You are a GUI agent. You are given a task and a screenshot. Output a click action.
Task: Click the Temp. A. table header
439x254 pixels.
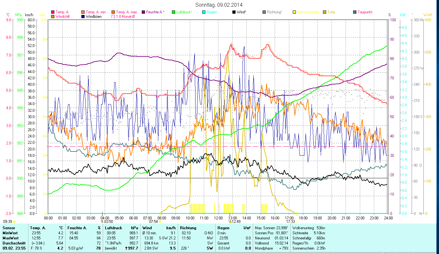click(x=38, y=228)
